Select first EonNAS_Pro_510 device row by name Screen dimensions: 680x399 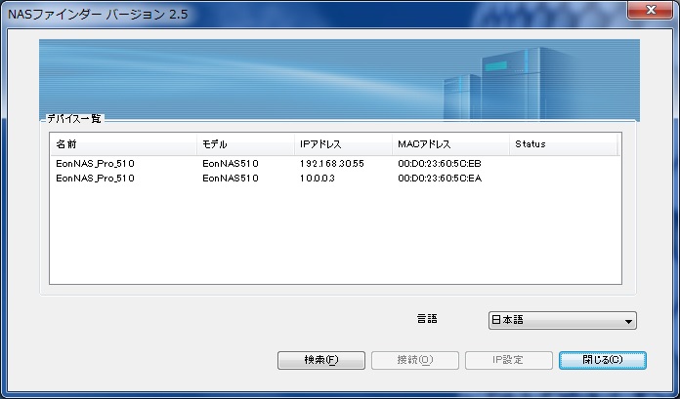(96, 164)
